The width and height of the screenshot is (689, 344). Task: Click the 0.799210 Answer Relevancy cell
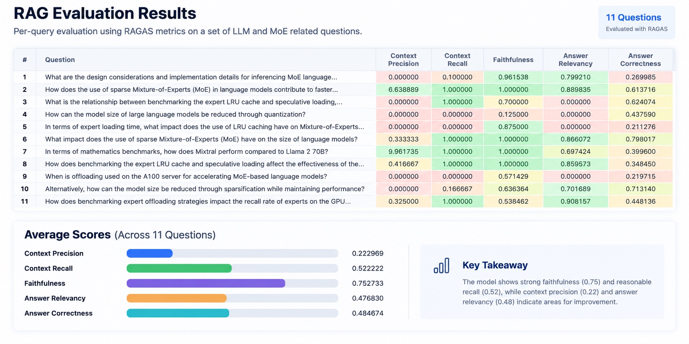click(576, 77)
